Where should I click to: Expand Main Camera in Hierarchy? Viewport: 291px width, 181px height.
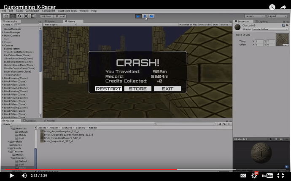coord(3,36)
